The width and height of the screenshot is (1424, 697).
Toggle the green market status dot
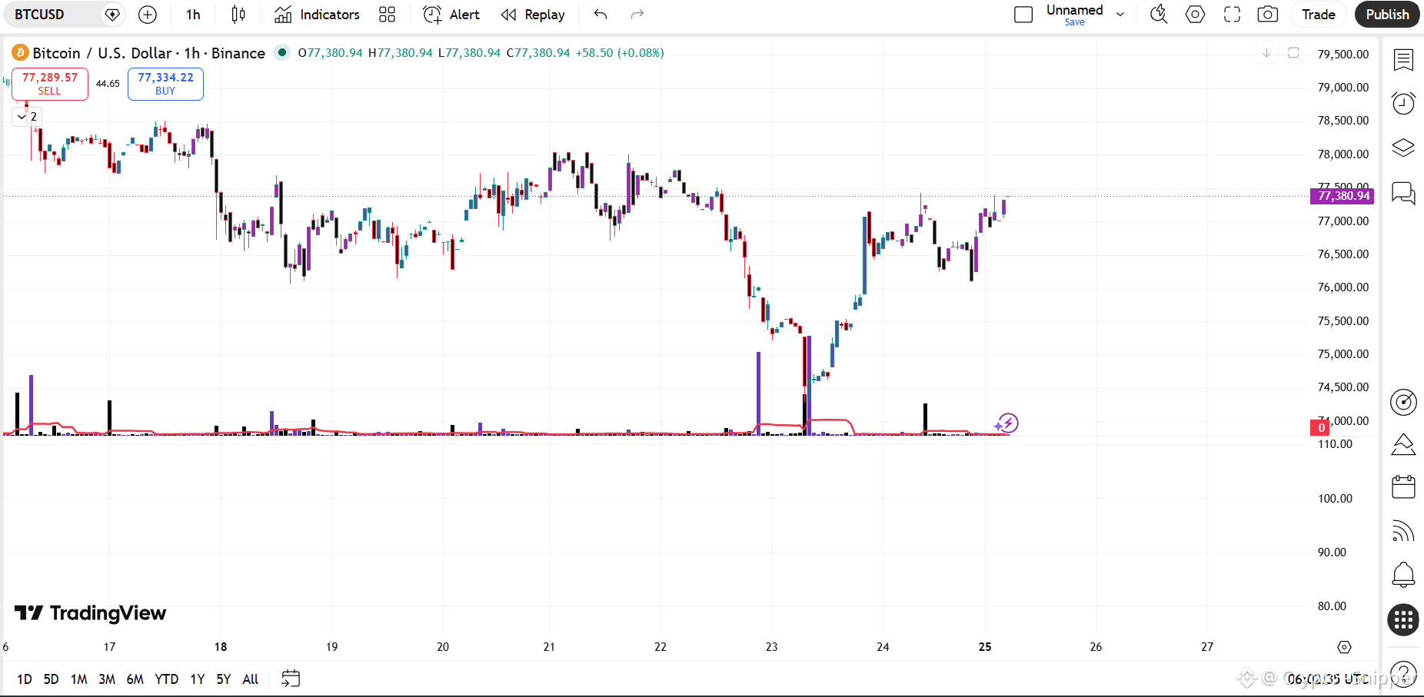coord(282,52)
